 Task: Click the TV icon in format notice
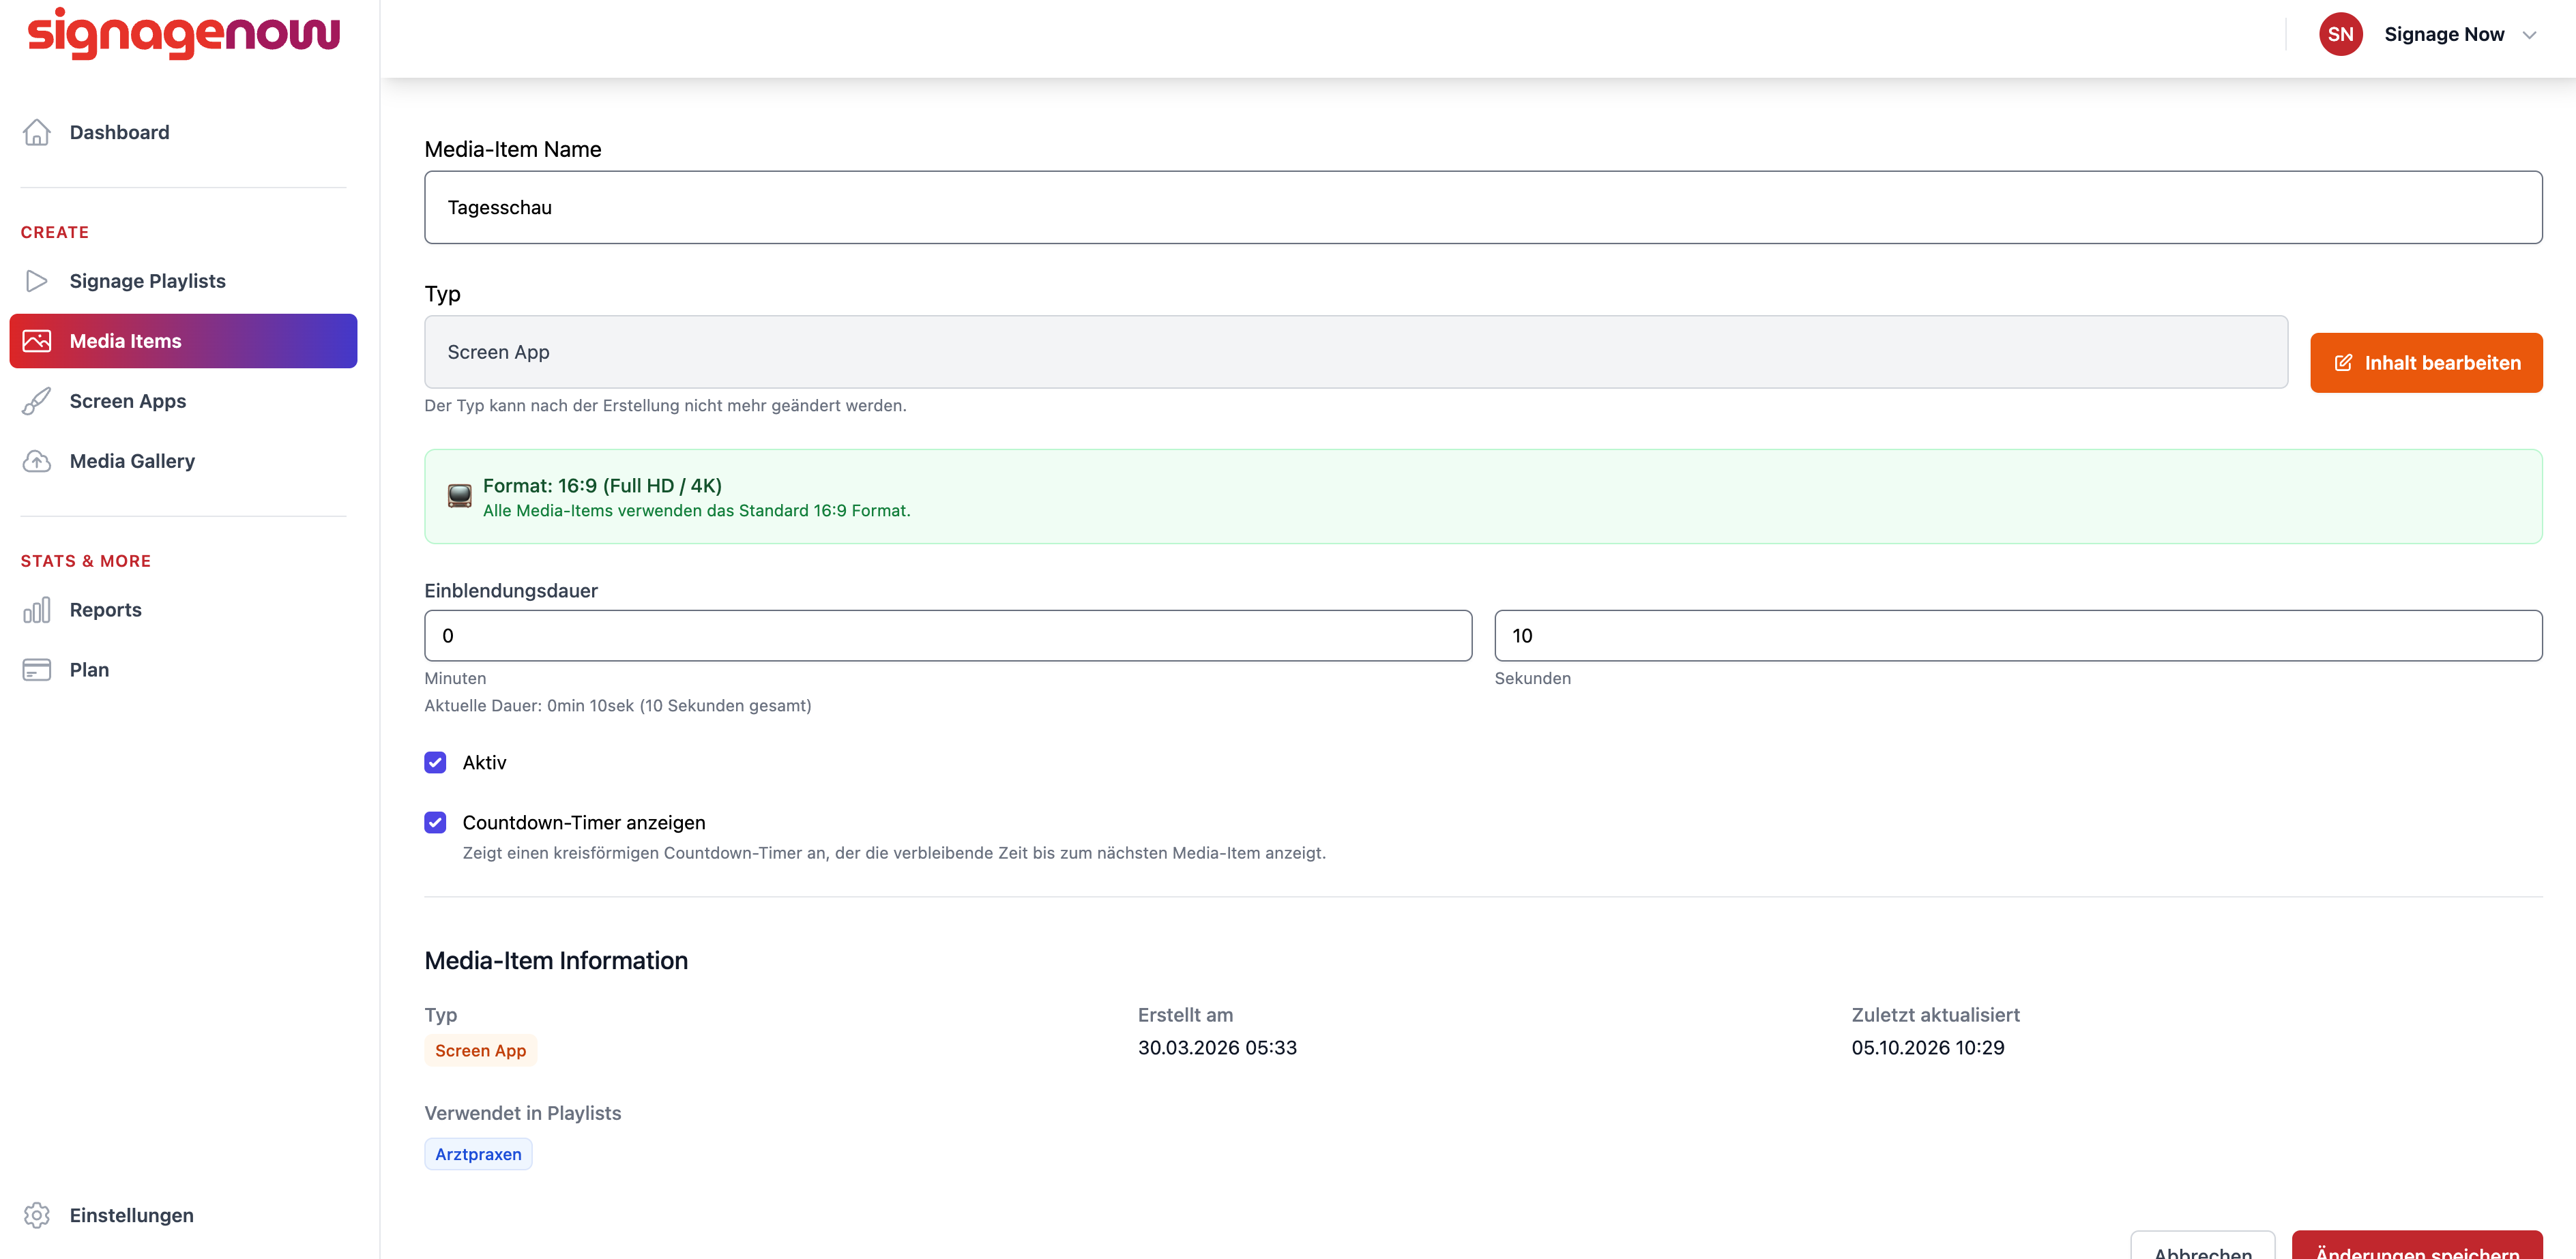click(x=460, y=496)
